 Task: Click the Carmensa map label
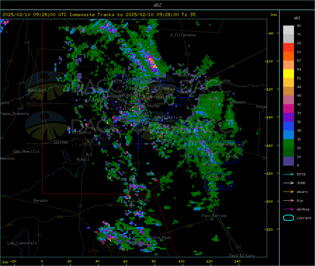pos(214,177)
